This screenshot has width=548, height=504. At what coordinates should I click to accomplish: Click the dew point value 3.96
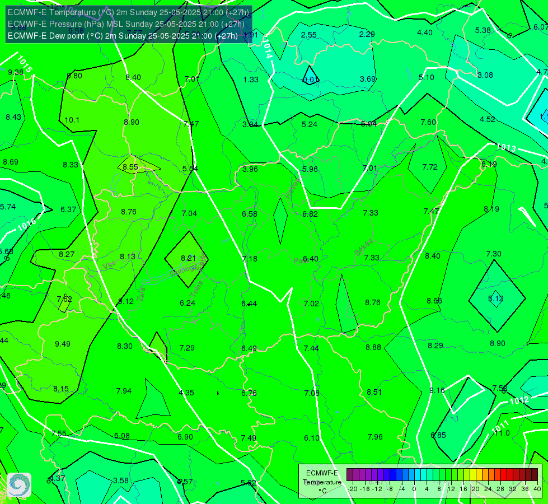(x=250, y=169)
